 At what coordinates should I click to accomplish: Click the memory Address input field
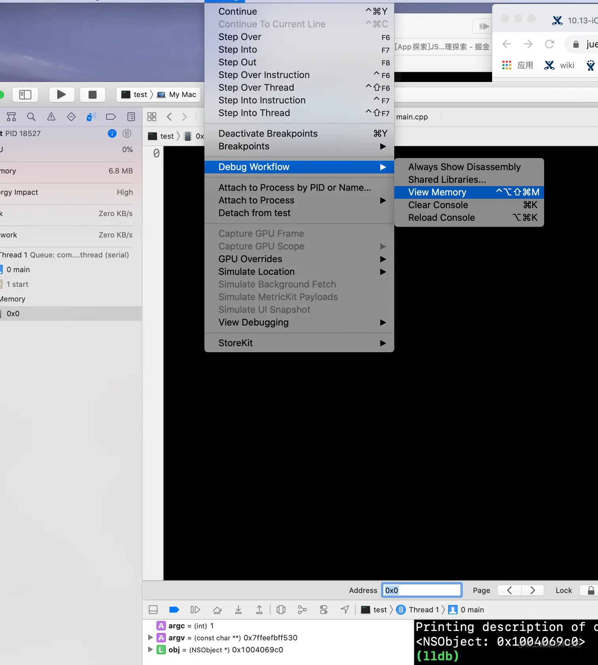[422, 591]
